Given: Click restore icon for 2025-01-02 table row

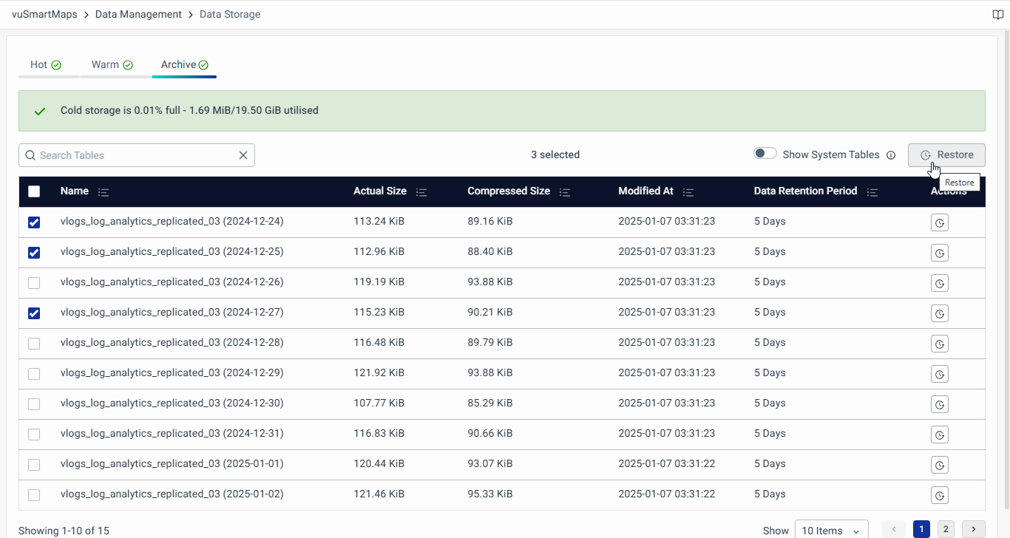Looking at the screenshot, I should [x=939, y=495].
